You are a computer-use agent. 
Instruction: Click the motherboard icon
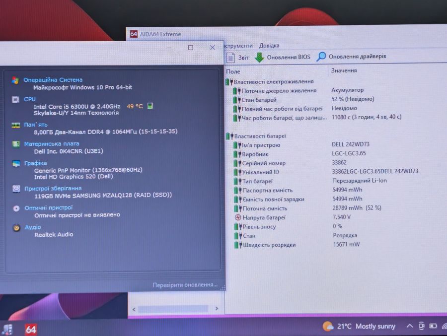click(16, 144)
